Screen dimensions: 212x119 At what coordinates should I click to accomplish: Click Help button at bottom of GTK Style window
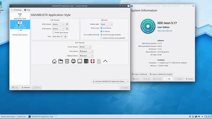click(x=15, y=87)
